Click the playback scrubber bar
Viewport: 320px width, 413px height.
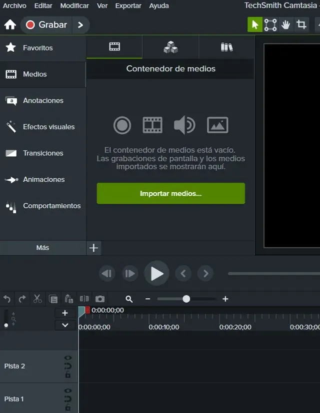click(274, 273)
